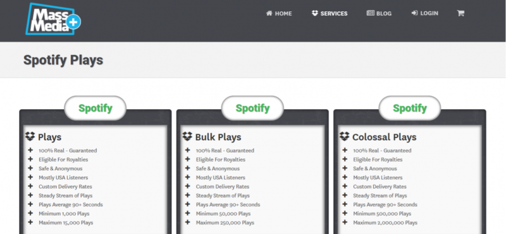Click 'Custom Delivery Rates' in Bulk Plays card
The image size is (506, 234).
pyautogui.click(x=223, y=187)
